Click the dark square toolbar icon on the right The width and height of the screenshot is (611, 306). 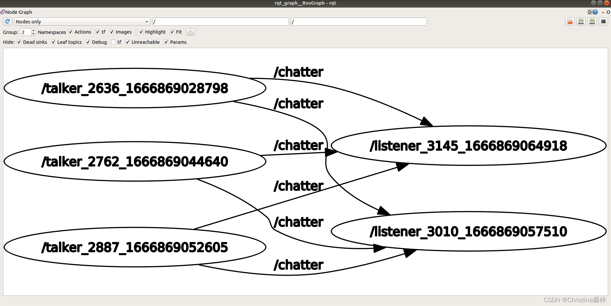(x=604, y=21)
